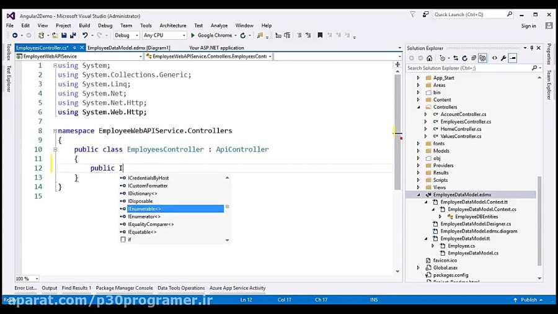558x314 pixels.
Task: Click the Save All toolbar icon
Action: pos(73,35)
